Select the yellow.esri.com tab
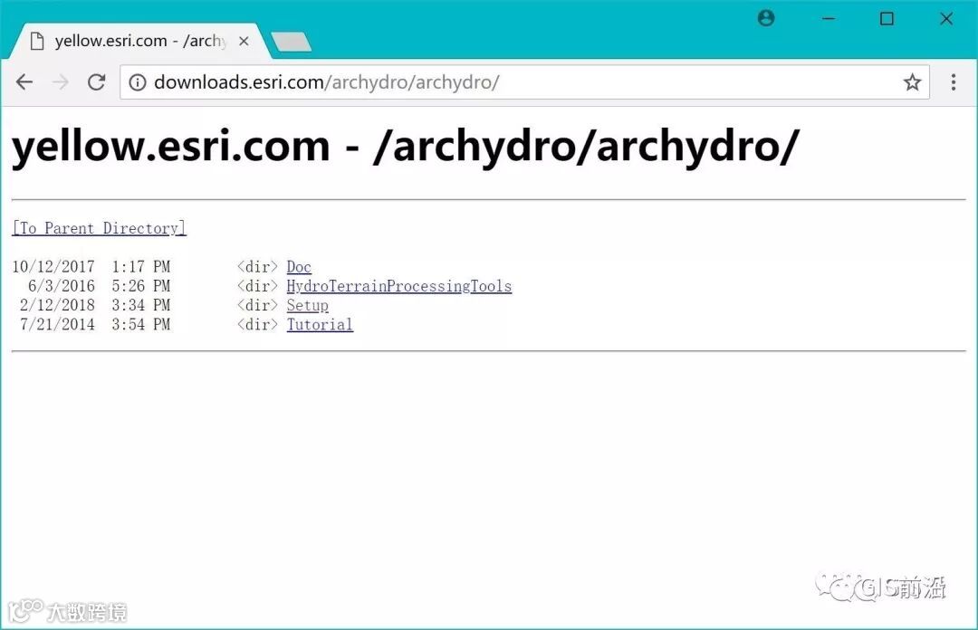The height and width of the screenshot is (630, 978). pos(140,41)
